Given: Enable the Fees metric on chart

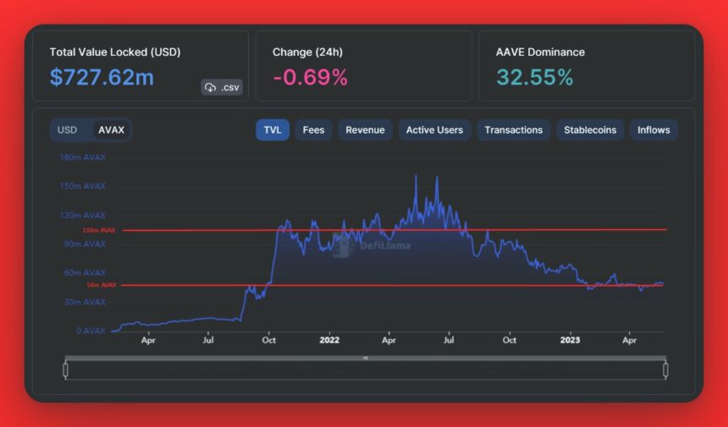Looking at the screenshot, I should pyautogui.click(x=313, y=130).
